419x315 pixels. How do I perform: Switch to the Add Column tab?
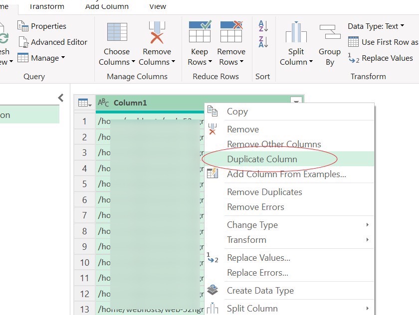tap(107, 6)
